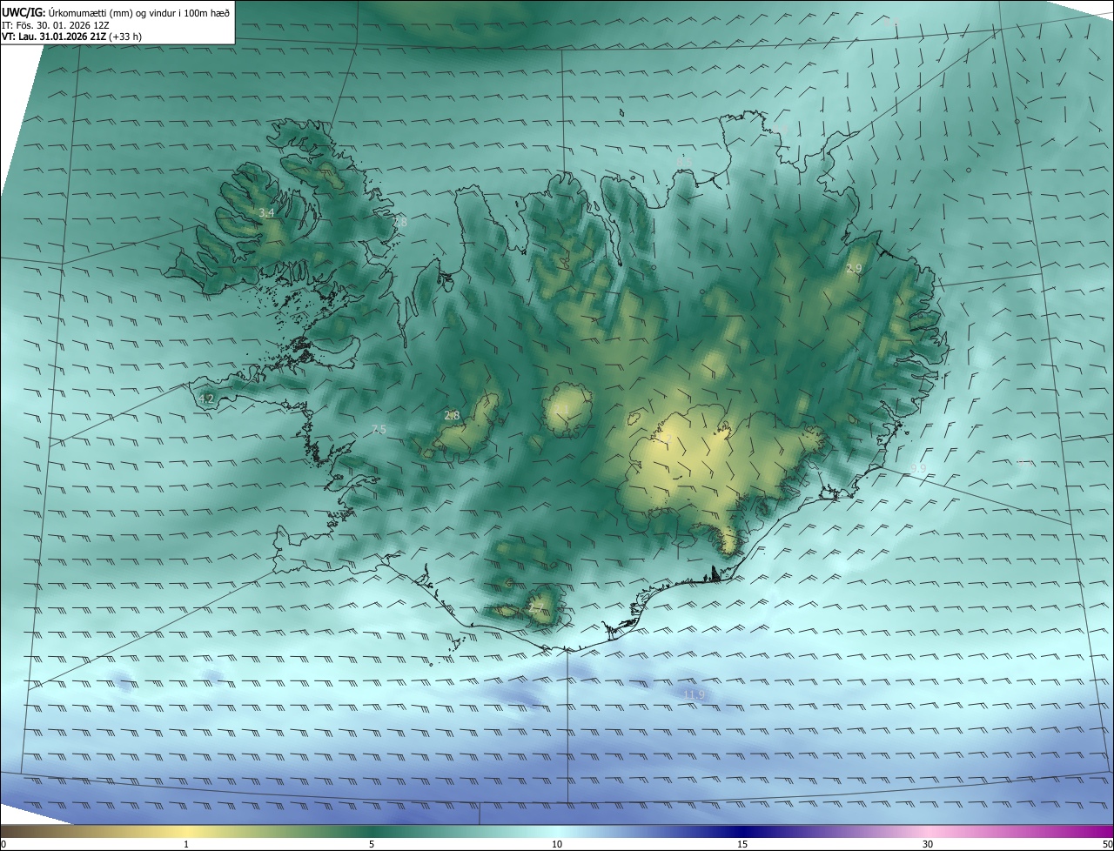
Task: Click the '50' tick label on the colour scale
Action: pyautogui.click(x=1107, y=845)
